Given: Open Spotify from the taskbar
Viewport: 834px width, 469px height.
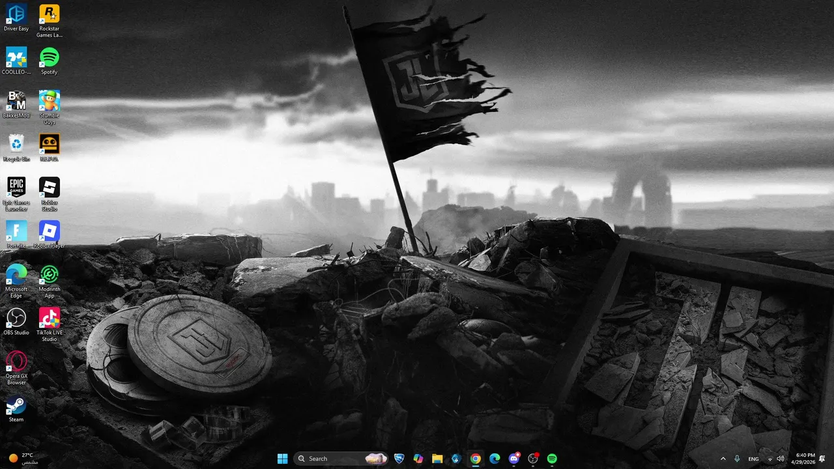Looking at the screenshot, I should point(552,459).
